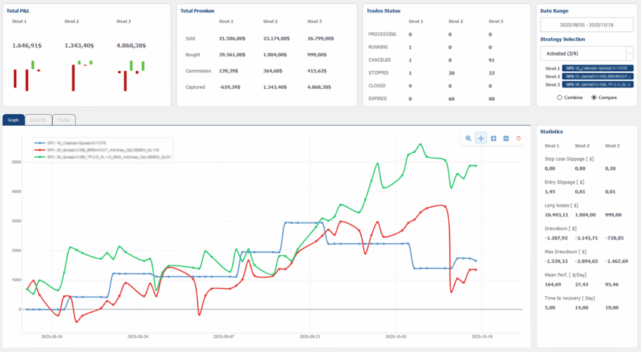The width and height of the screenshot is (641, 352).
Task: Select the Graph tab
Action: click(x=14, y=119)
